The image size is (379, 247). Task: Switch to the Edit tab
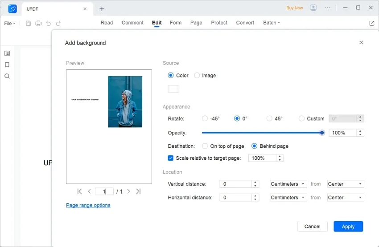coord(157,23)
